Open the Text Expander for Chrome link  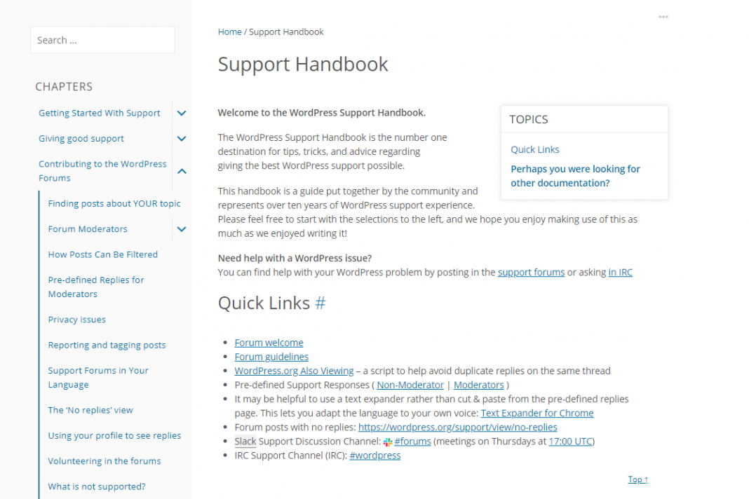coord(537,413)
